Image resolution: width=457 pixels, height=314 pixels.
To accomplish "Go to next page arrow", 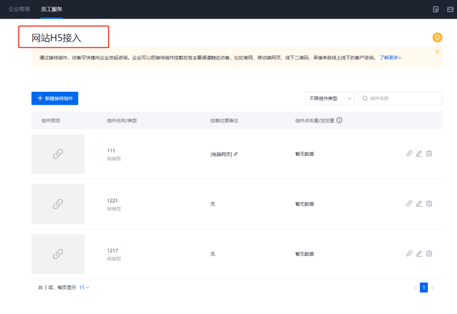I will (432, 287).
